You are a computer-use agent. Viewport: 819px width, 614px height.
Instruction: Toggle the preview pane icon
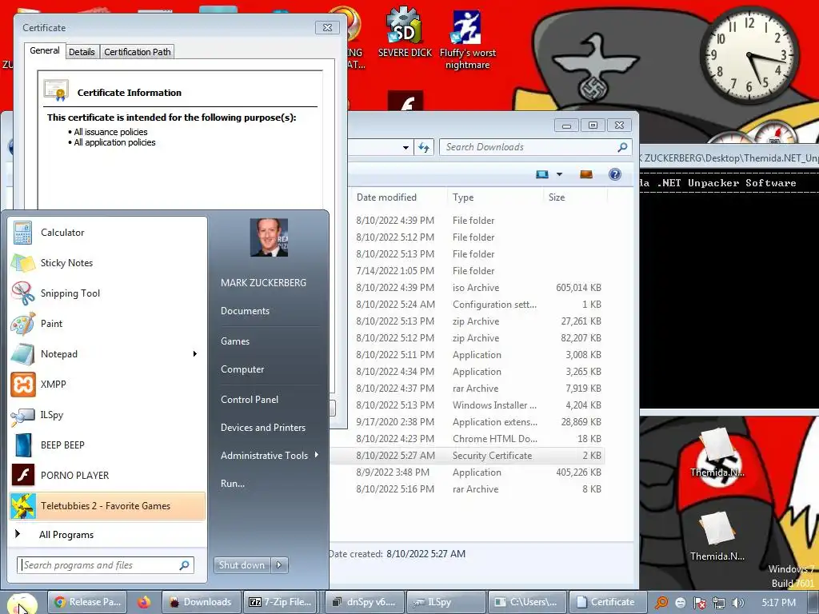click(x=586, y=174)
